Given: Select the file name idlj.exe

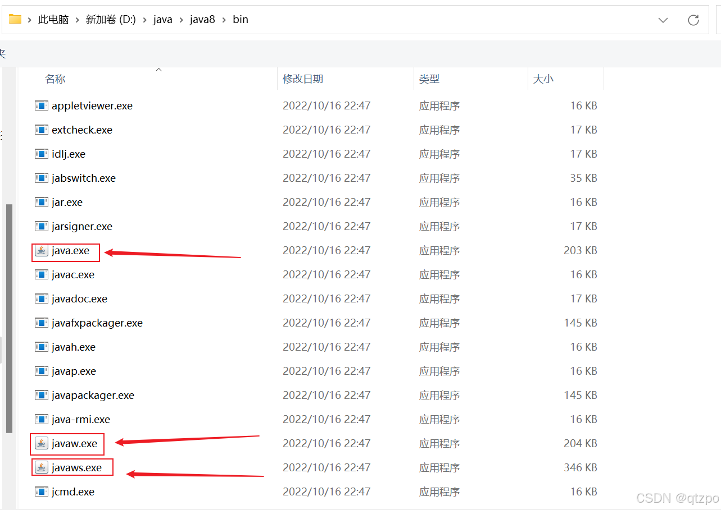Looking at the screenshot, I should (x=69, y=154).
